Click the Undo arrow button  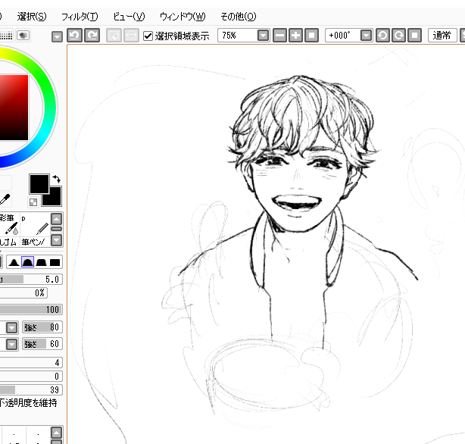coord(74,36)
